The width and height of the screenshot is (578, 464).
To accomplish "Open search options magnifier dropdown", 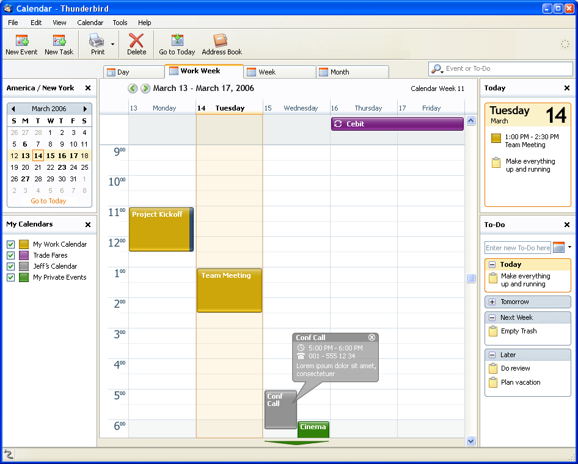I will coord(437,69).
